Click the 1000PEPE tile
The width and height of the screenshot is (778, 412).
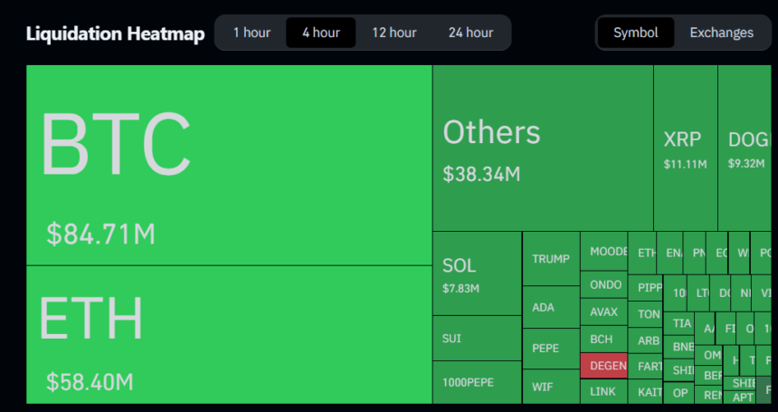pyautogui.click(x=477, y=382)
